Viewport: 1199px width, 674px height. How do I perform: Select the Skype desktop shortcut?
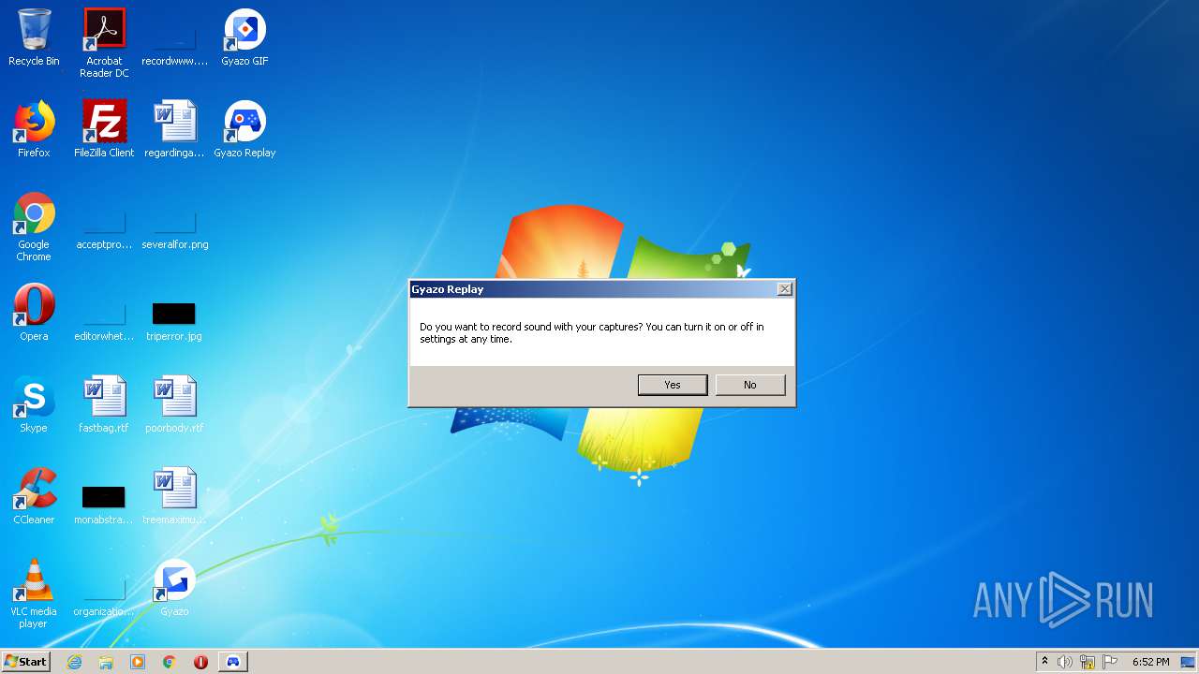[x=34, y=404]
